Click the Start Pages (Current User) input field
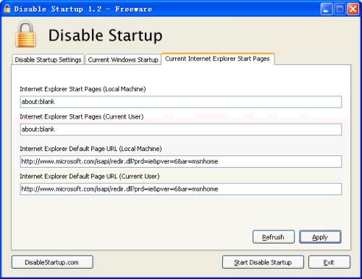The height and width of the screenshot is (279, 362). pyautogui.click(x=181, y=129)
